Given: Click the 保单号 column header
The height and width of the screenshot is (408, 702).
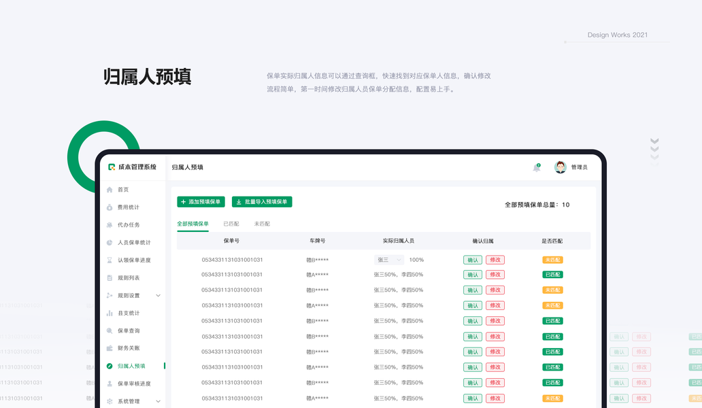Looking at the screenshot, I should (x=231, y=241).
